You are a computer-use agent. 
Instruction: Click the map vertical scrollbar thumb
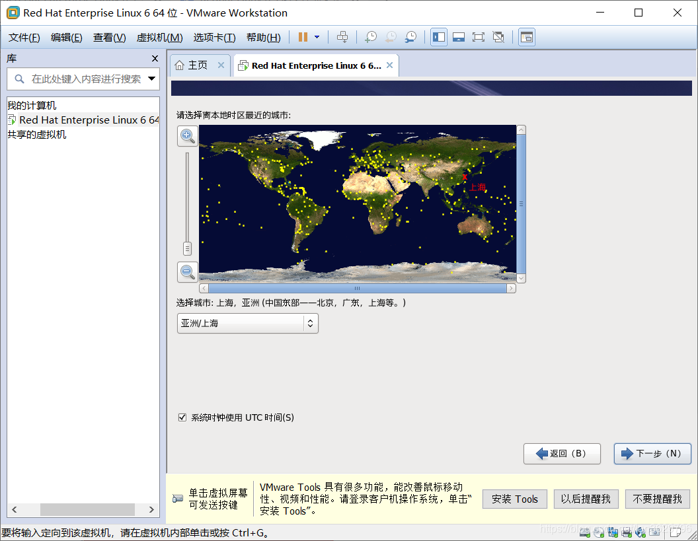click(522, 204)
